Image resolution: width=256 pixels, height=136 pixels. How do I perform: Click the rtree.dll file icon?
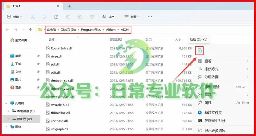pyautogui.click(x=48, y=56)
